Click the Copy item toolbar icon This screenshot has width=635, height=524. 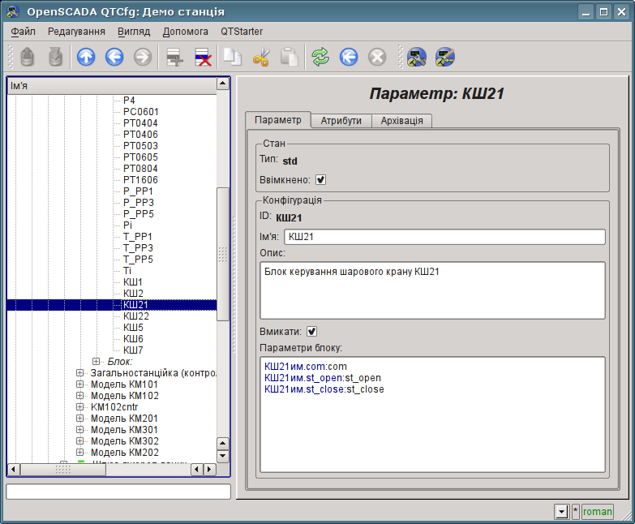[x=233, y=57]
